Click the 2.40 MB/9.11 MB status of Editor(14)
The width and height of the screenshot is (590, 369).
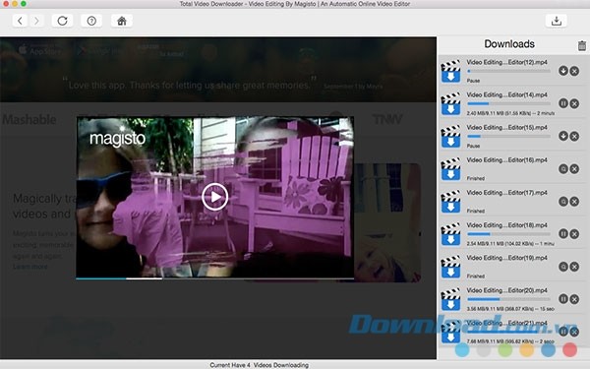coord(510,113)
